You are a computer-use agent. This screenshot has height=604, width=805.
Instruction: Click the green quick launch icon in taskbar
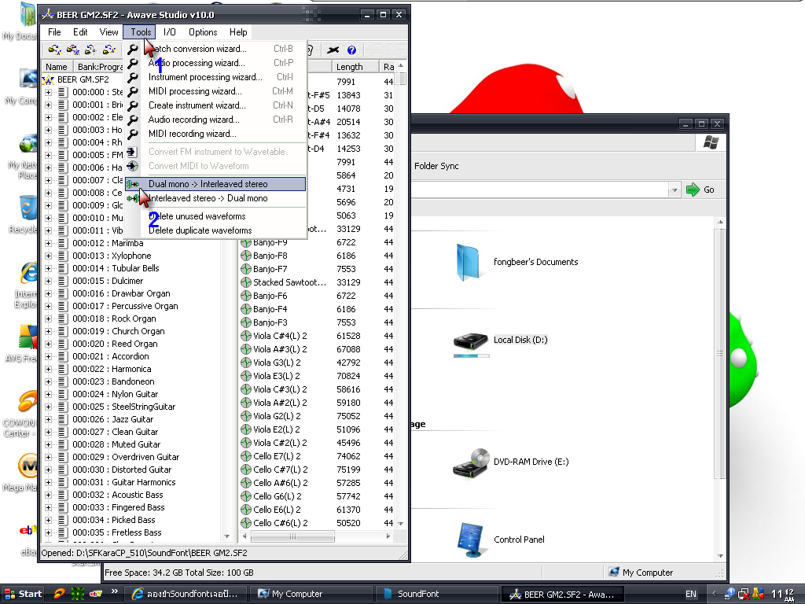[78, 594]
